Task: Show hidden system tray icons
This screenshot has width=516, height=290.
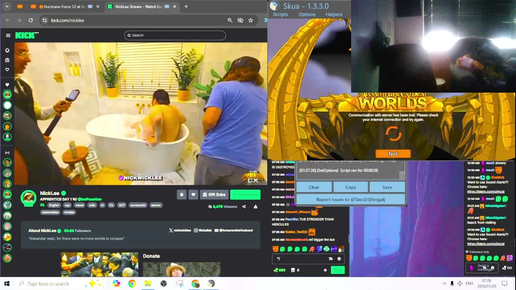Action: pyautogui.click(x=444, y=284)
